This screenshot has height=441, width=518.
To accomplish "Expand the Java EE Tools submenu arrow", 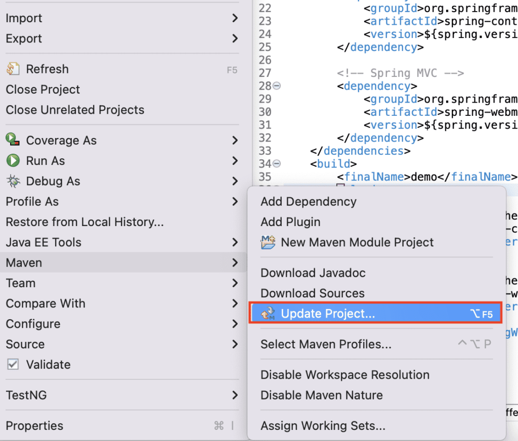I will [x=235, y=242].
